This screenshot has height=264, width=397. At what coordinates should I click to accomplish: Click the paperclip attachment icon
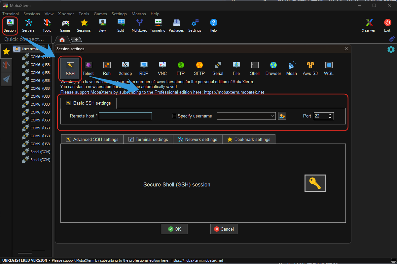click(x=392, y=39)
